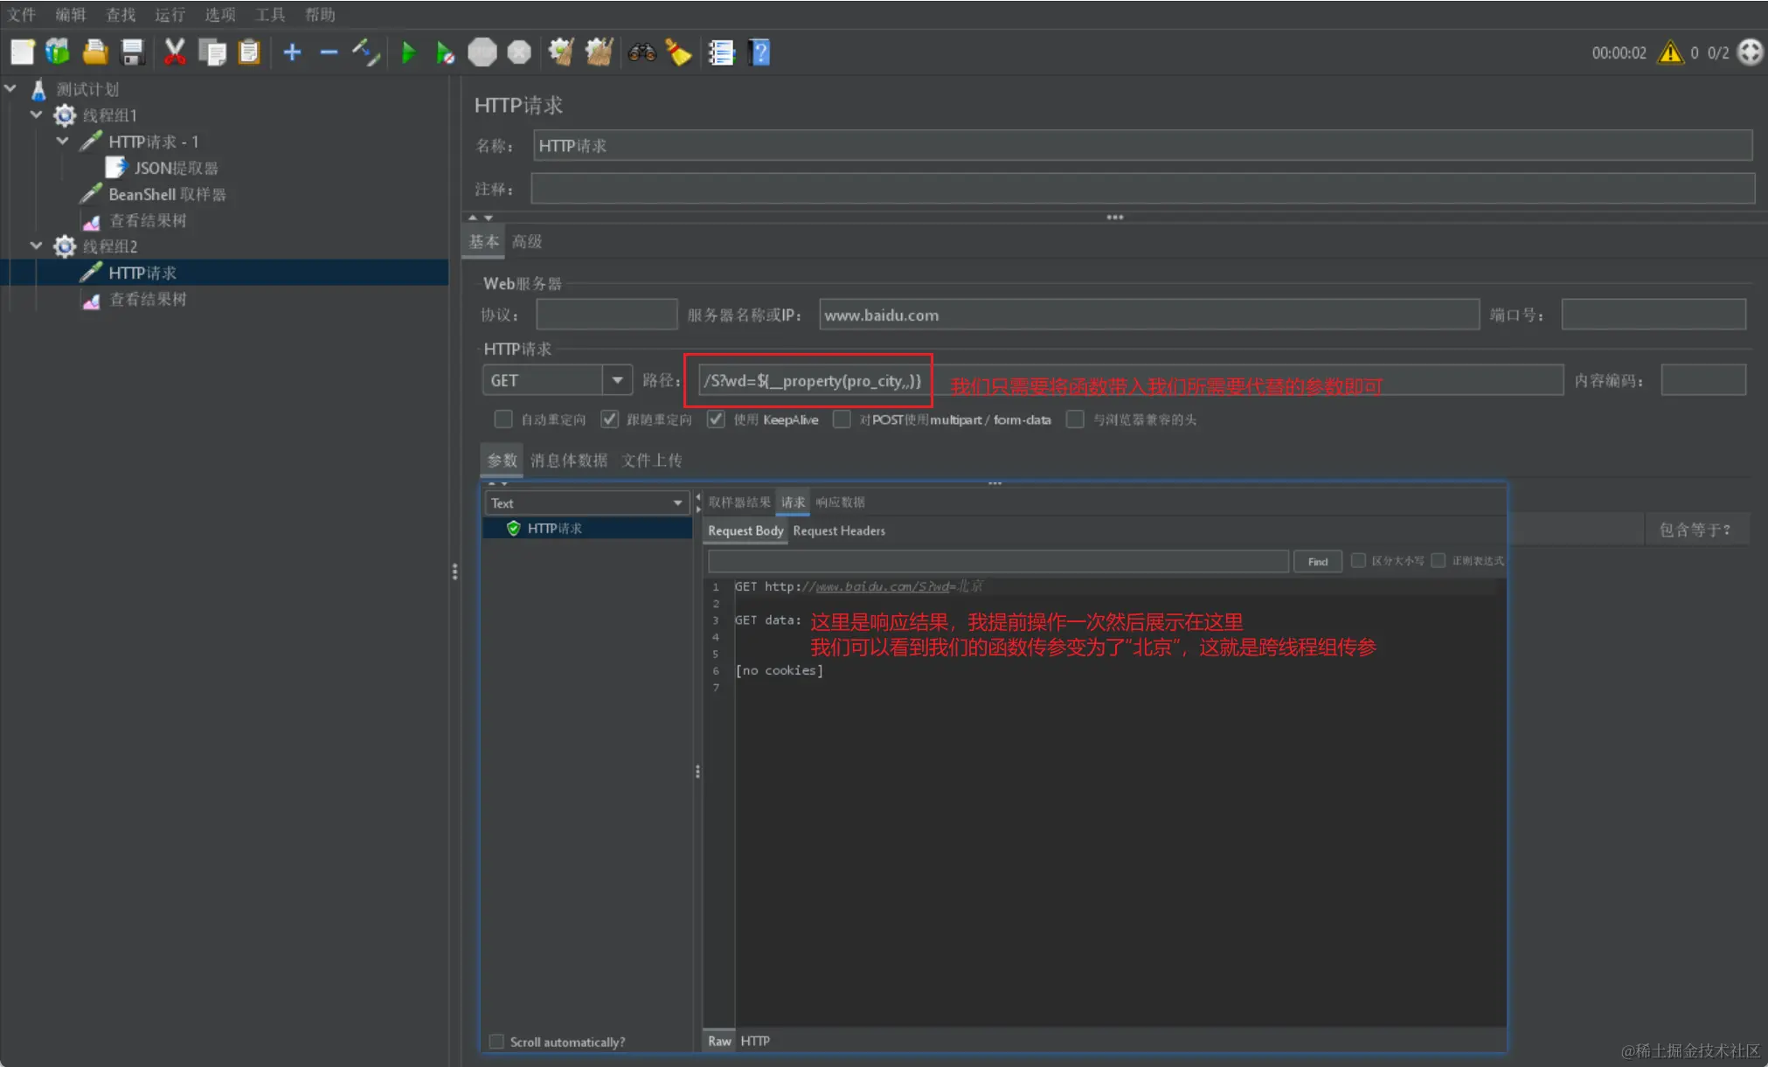Click the Clear all broom icon
The height and width of the screenshot is (1067, 1768).
click(x=599, y=52)
